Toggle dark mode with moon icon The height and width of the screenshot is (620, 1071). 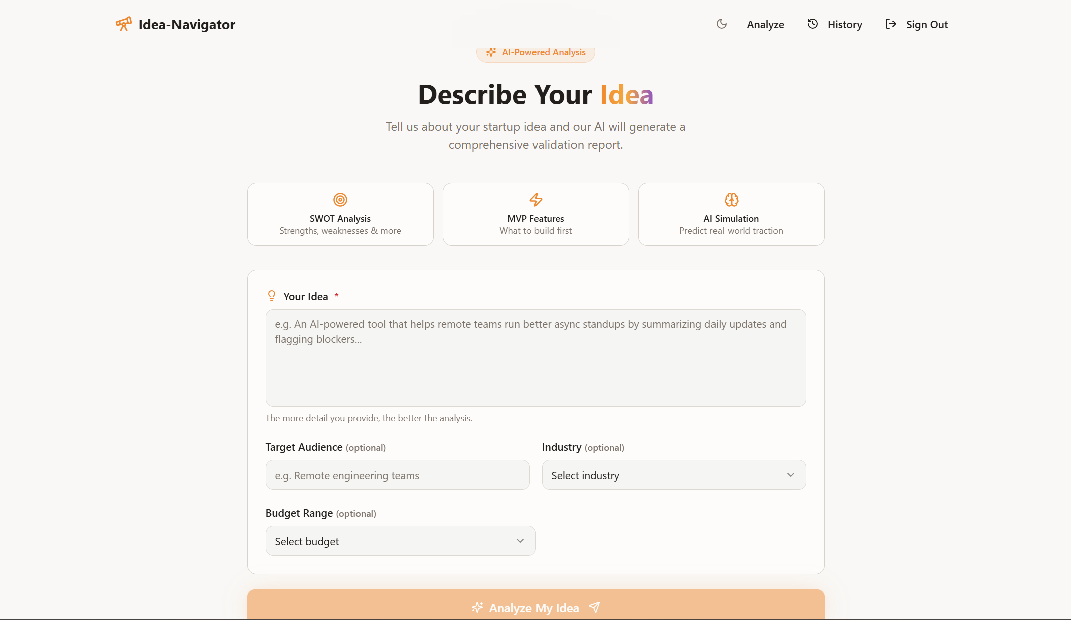coord(721,24)
